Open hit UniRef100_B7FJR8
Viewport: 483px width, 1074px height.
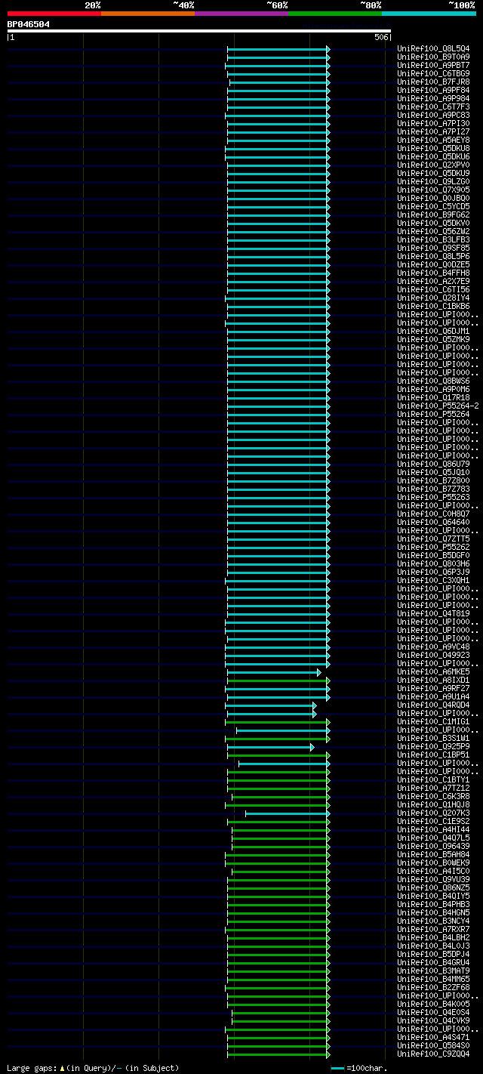click(x=433, y=82)
